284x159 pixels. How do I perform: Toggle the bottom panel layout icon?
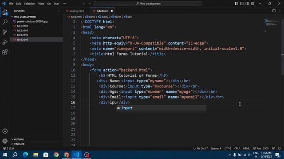pyautogui.click(x=241, y=4)
